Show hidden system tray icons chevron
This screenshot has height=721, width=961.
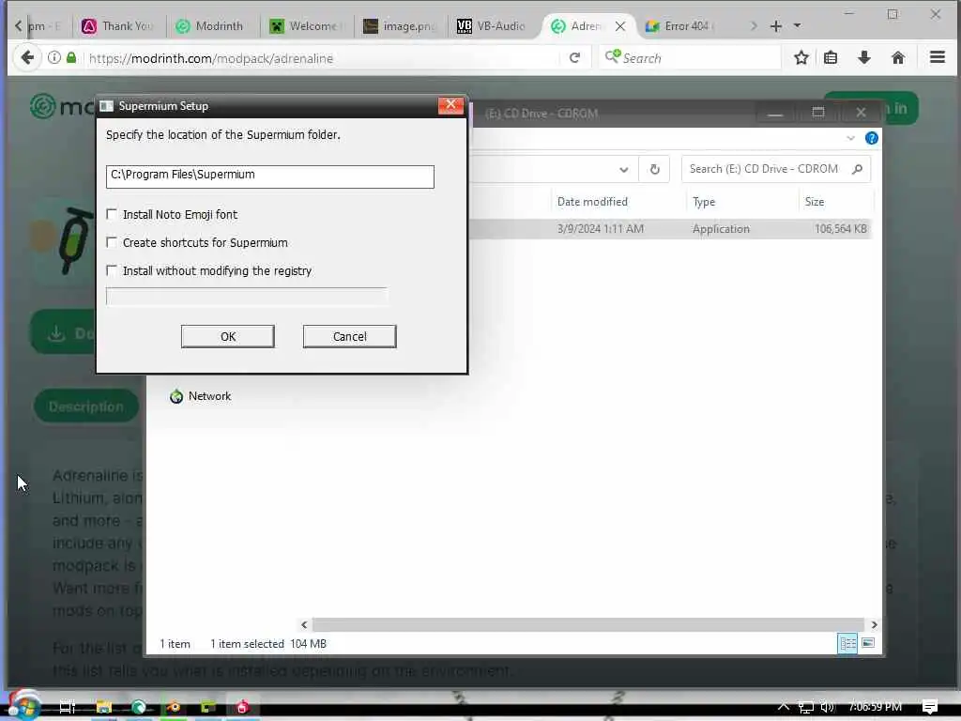point(784,707)
